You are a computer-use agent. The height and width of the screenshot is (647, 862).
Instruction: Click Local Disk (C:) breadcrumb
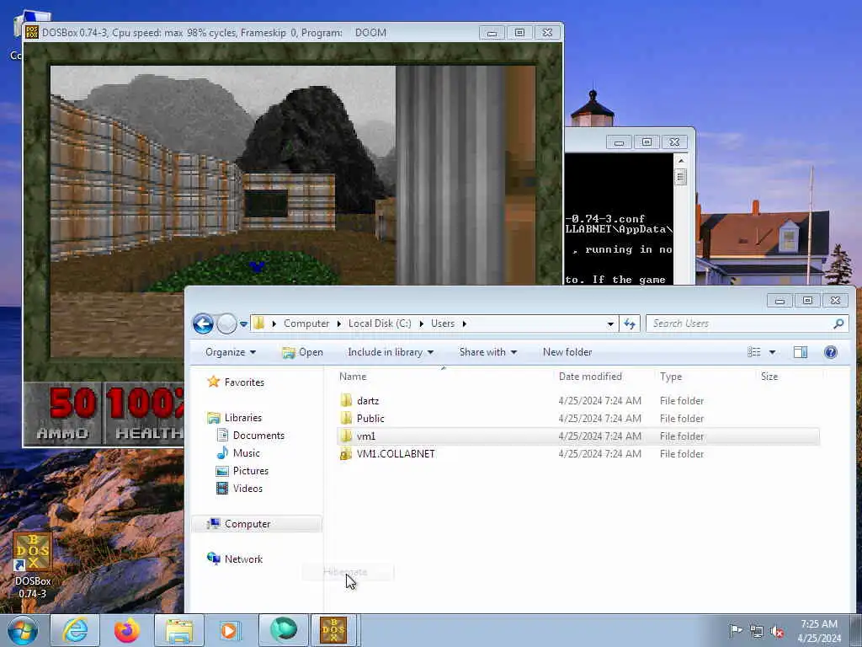(380, 323)
